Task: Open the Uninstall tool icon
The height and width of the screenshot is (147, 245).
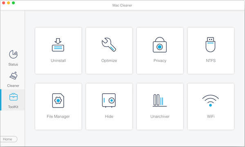Action: tap(58, 45)
